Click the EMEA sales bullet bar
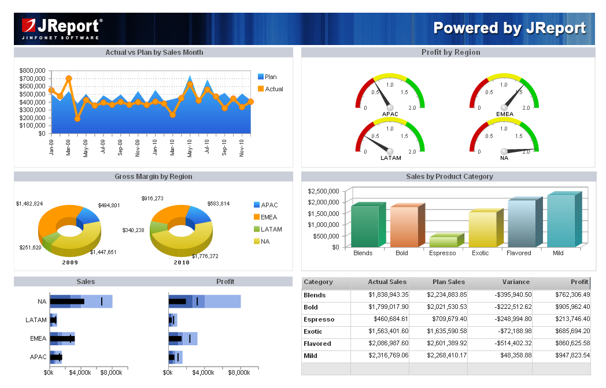 [62, 338]
